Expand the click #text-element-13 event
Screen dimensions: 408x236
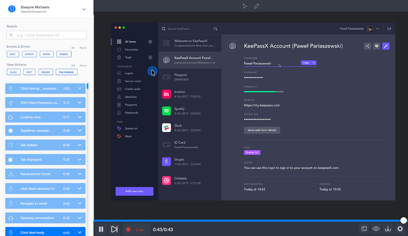click(x=80, y=189)
